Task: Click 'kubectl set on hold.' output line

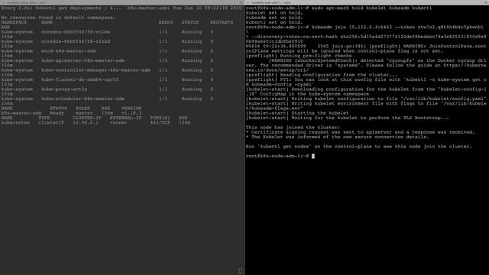Action: 274,22
